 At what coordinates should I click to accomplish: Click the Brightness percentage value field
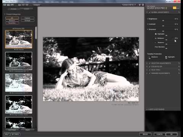[x=176, y=19]
